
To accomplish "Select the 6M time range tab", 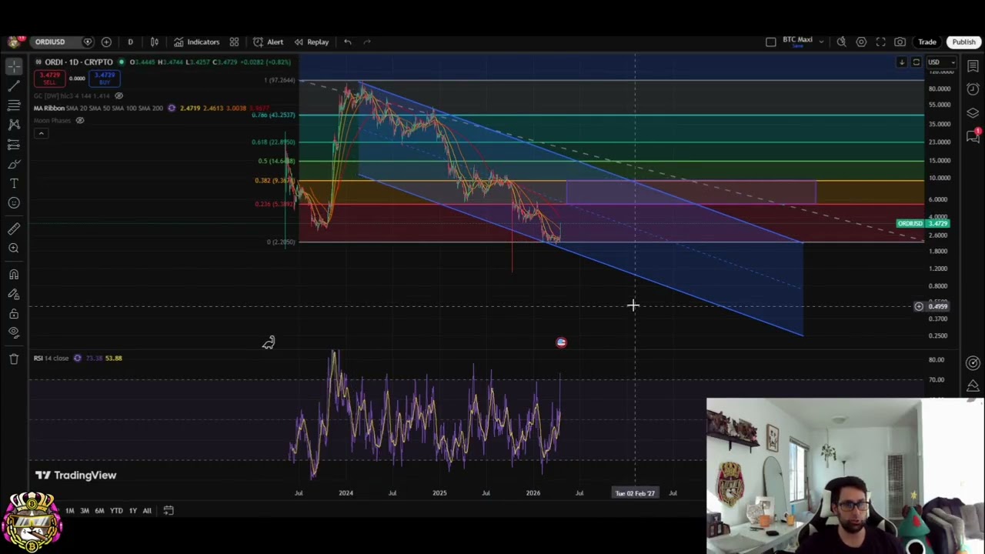I will (x=99, y=511).
